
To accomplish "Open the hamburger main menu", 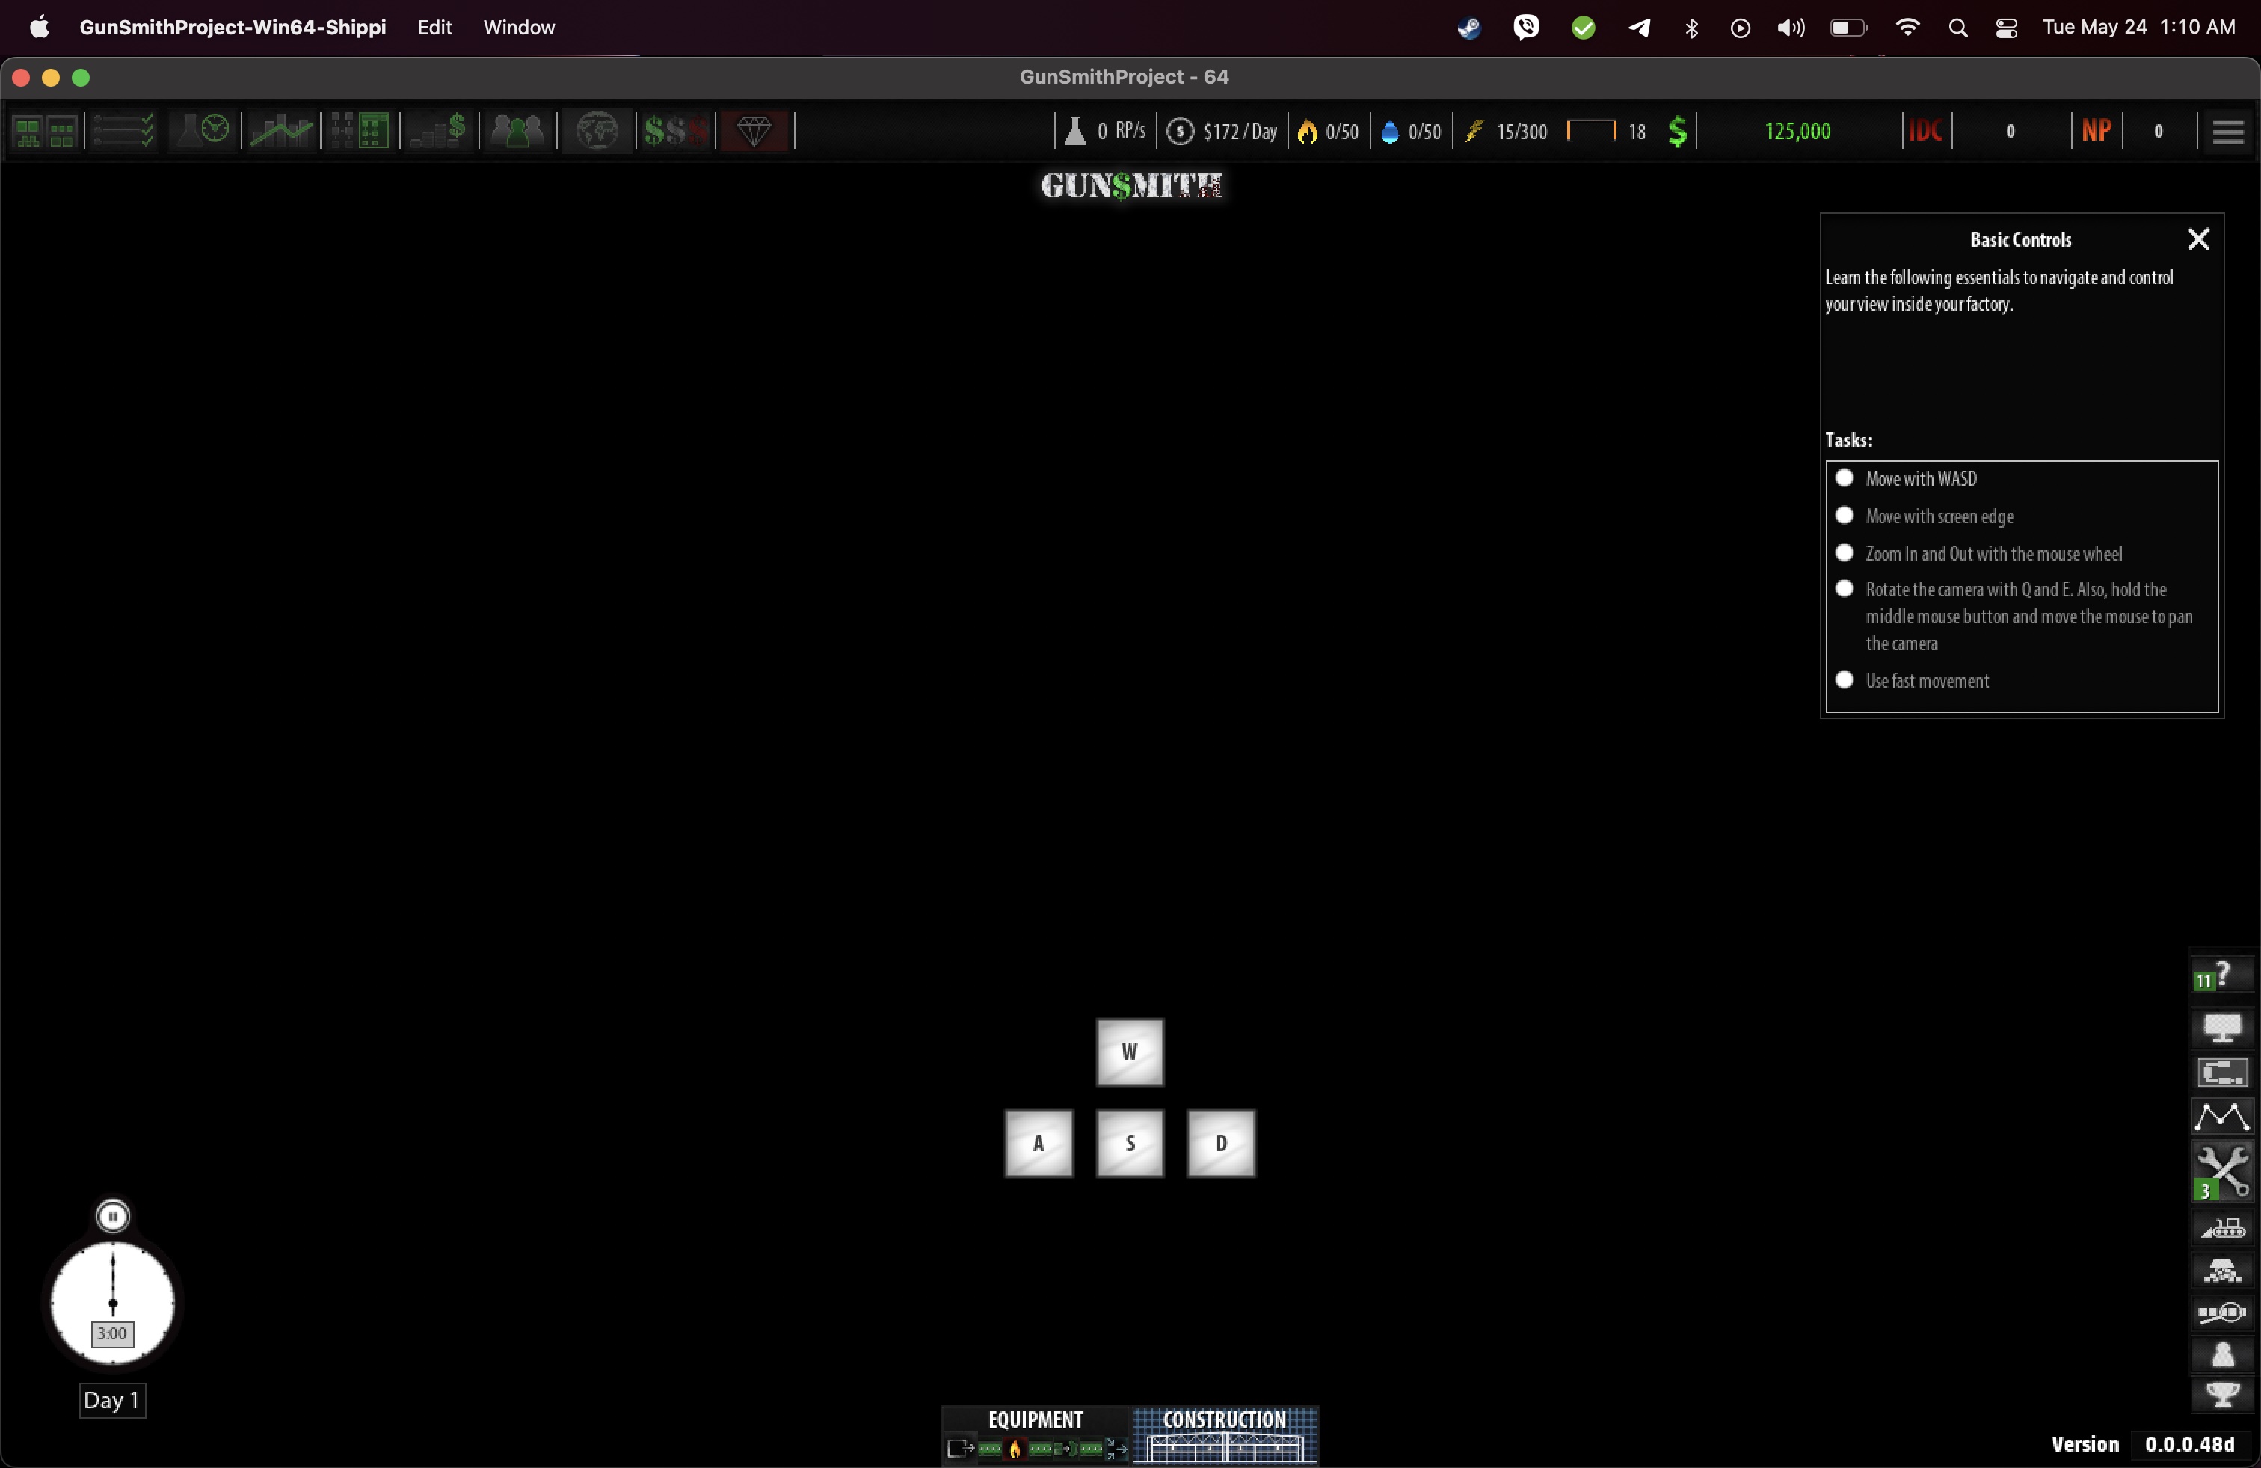I will [2228, 132].
